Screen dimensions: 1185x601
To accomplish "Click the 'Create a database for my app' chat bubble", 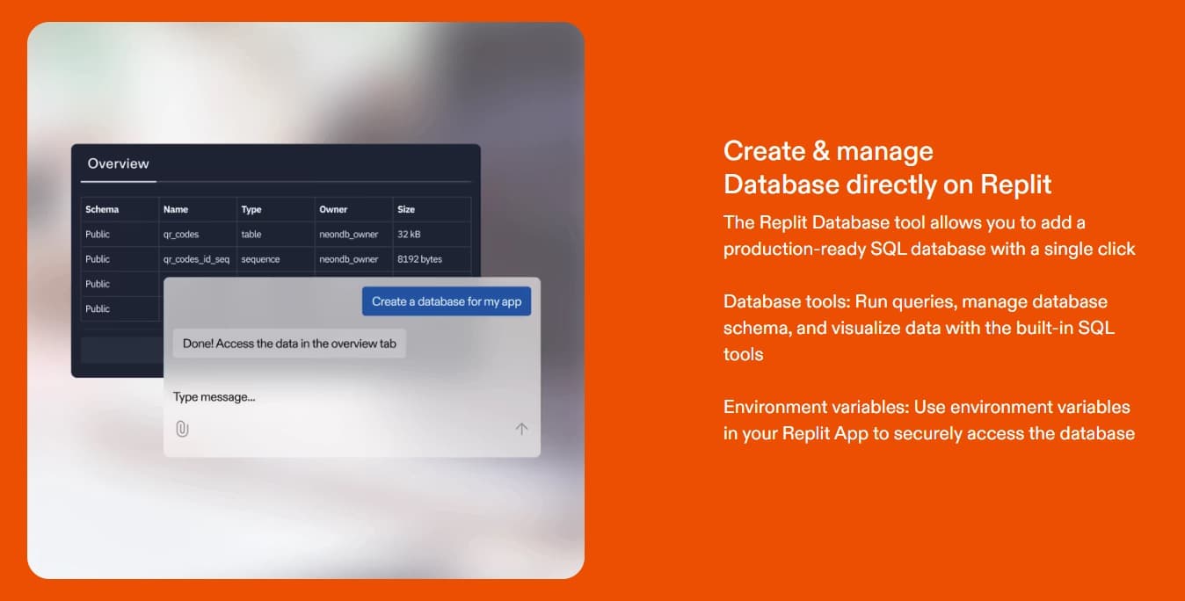I will tap(447, 300).
